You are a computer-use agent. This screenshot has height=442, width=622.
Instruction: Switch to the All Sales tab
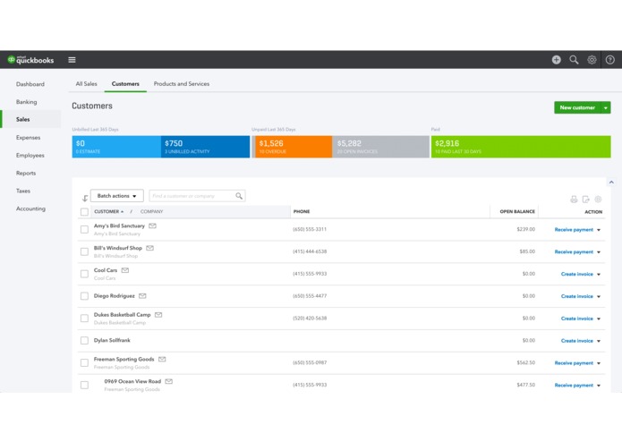[87, 84]
